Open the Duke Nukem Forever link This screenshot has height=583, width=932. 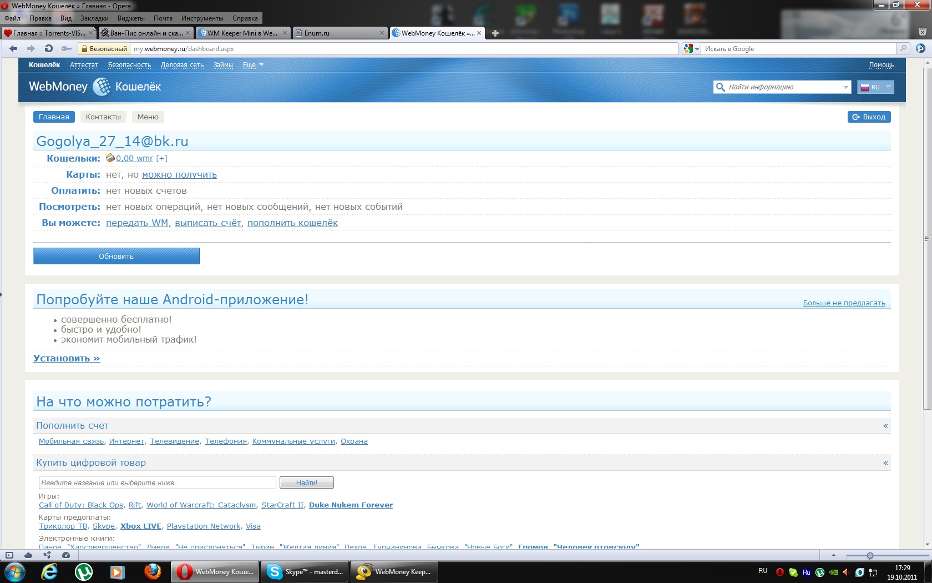coord(351,505)
